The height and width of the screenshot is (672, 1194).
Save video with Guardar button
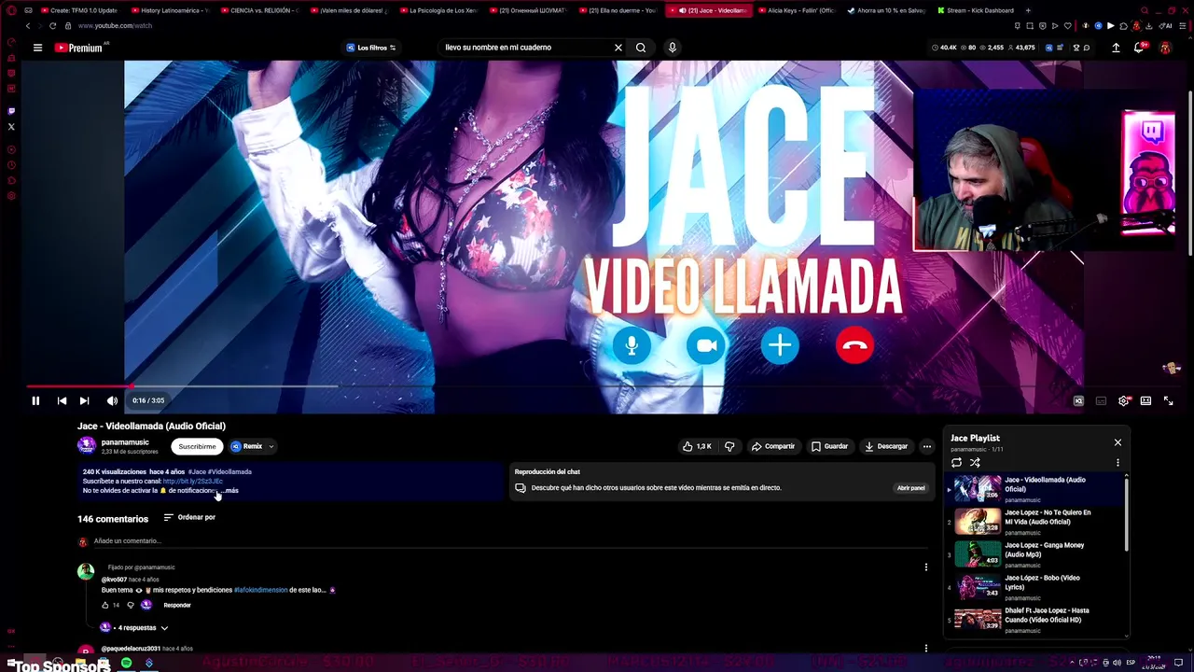tap(829, 446)
